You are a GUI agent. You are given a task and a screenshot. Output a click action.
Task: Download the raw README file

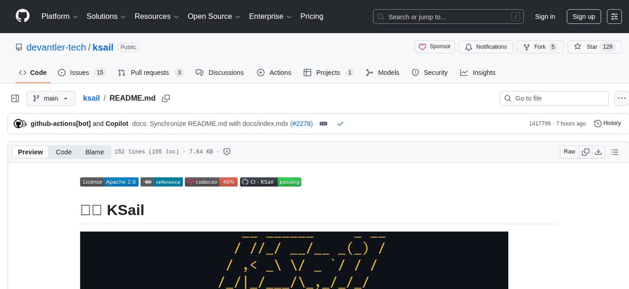(x=598, y=151)
